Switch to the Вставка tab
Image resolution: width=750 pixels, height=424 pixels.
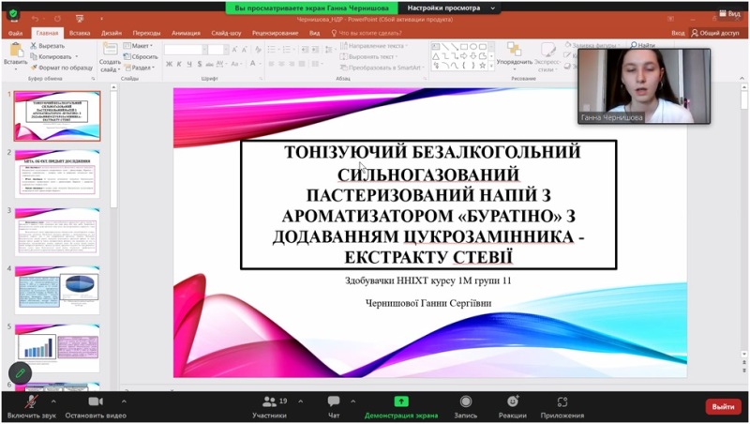click(80, 33)
